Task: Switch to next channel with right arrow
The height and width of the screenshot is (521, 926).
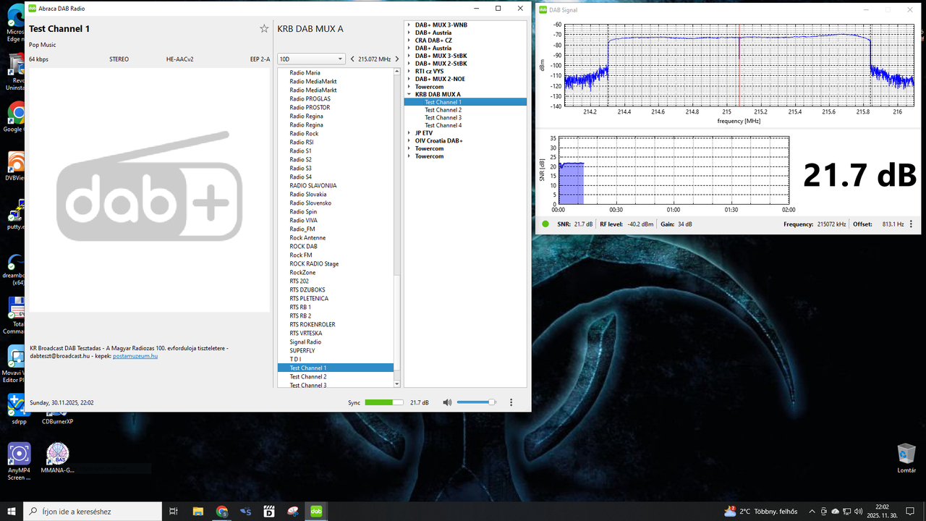Action: (397, 59)
